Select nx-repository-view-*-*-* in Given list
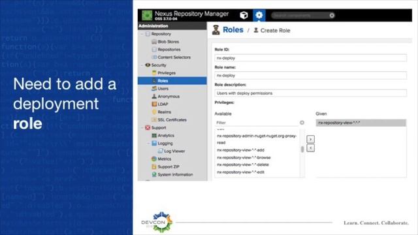418x235 pixels. 361,123
